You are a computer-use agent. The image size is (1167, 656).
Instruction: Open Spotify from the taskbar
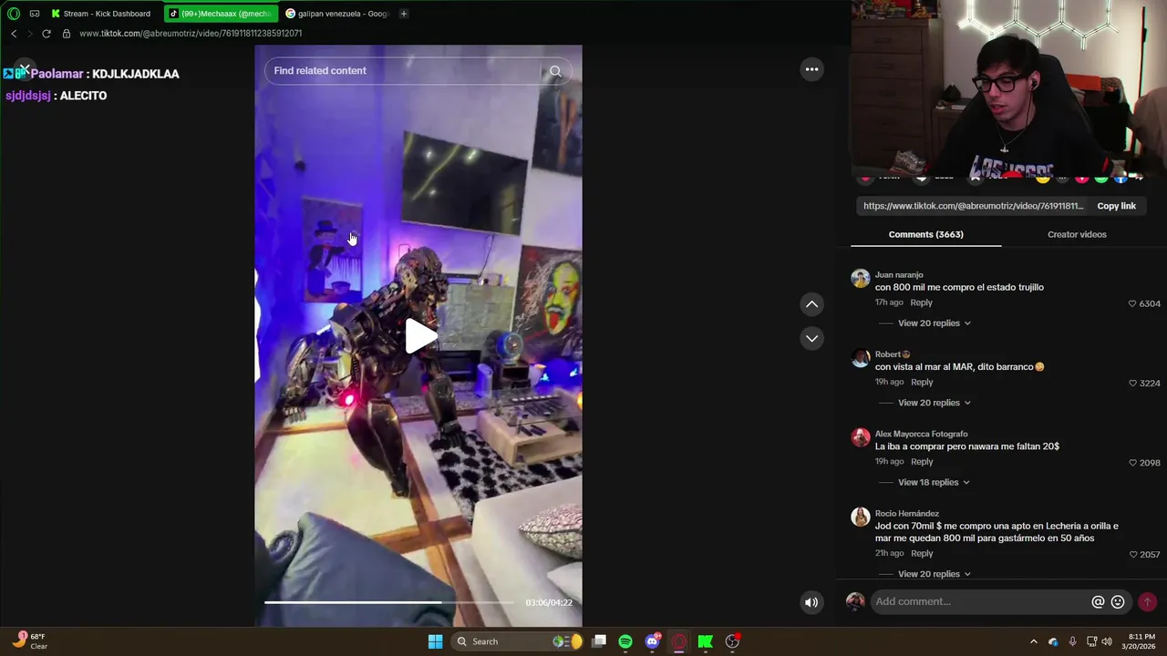625,642
